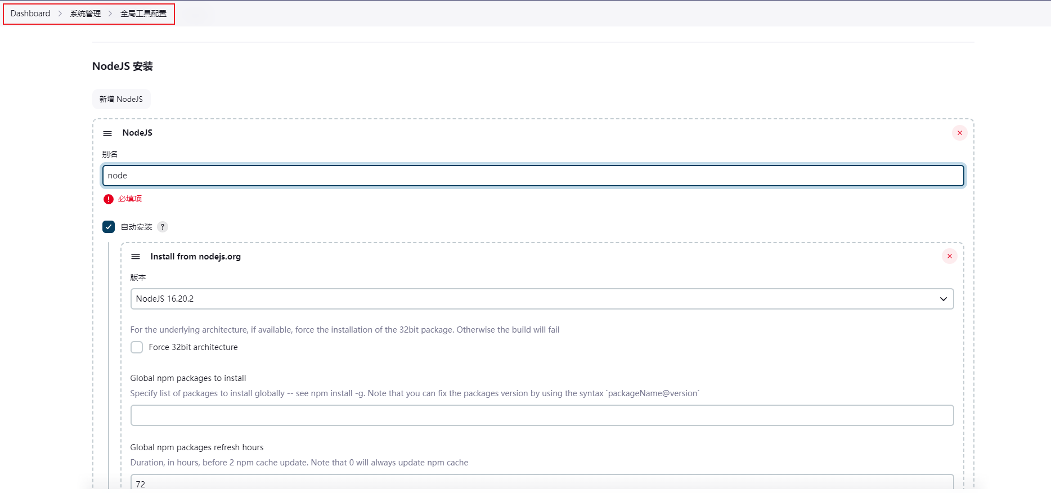
Task: Focus the Global npm packages to install field
Action: tap(542, 415)
